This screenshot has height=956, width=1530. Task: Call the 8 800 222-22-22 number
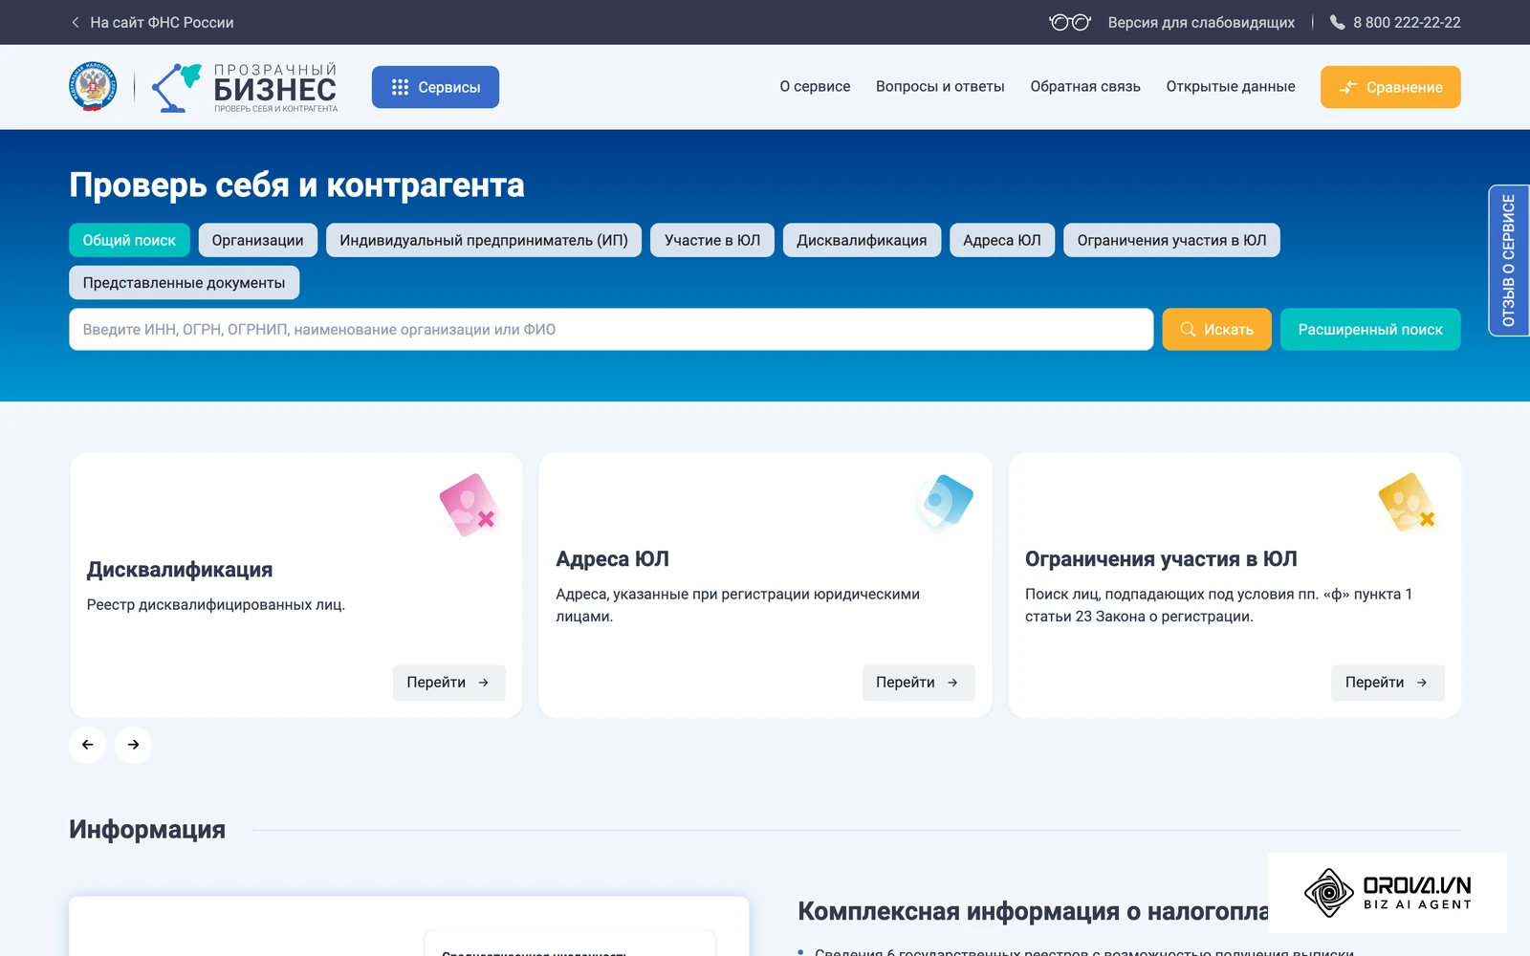pos(1406,22)
